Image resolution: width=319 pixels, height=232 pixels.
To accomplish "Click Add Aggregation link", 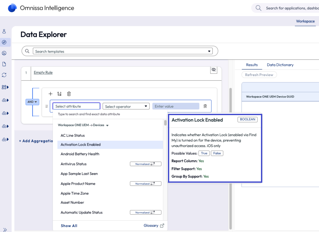I will (x=36, y=141).
